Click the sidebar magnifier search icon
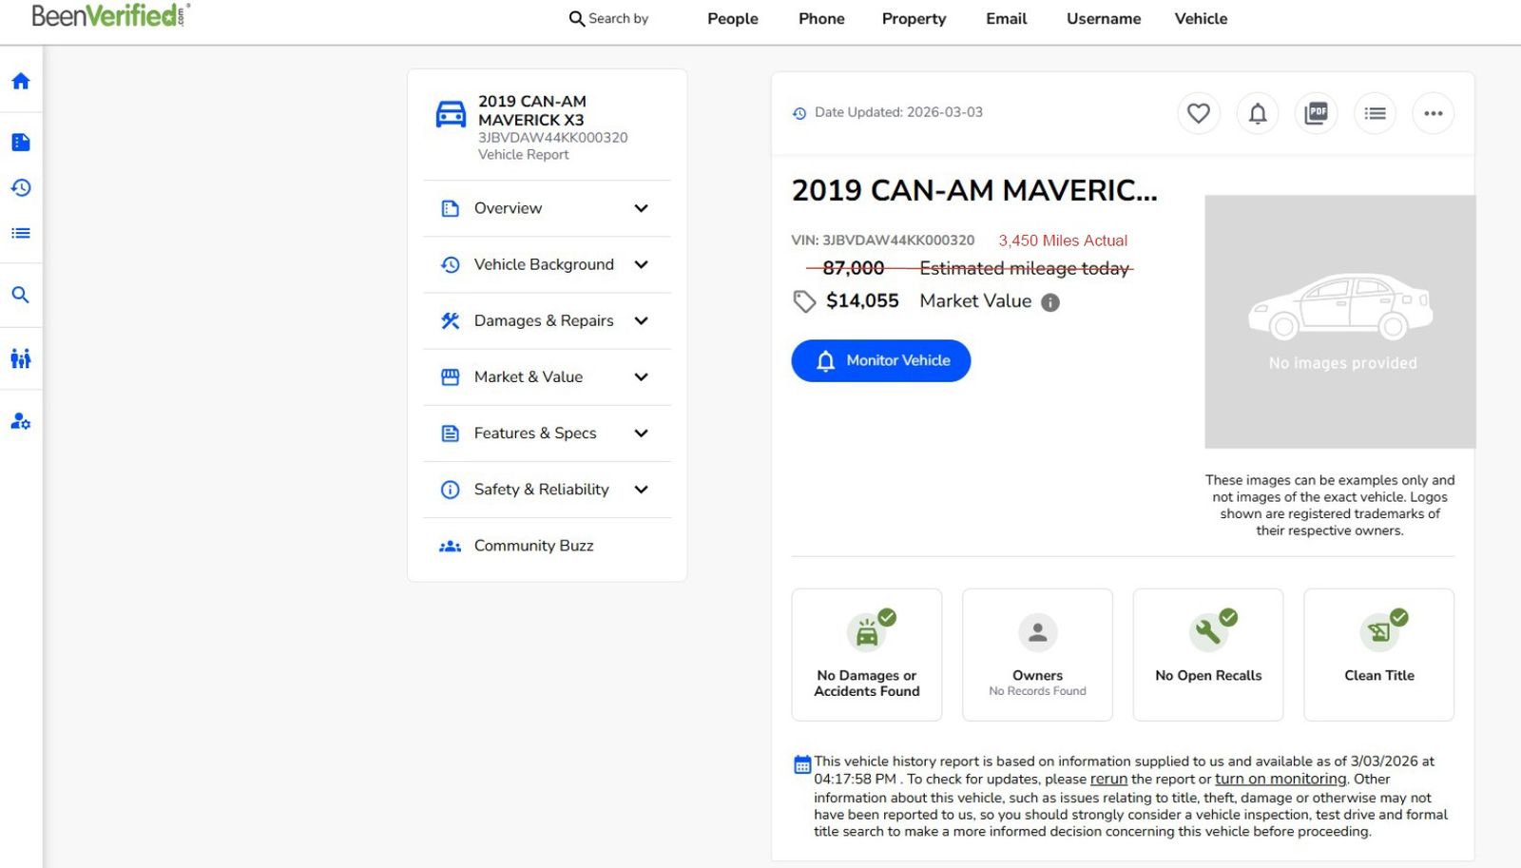Image resolution: width=1521 pixels, height=868 pixels. [x=21, y=295]
